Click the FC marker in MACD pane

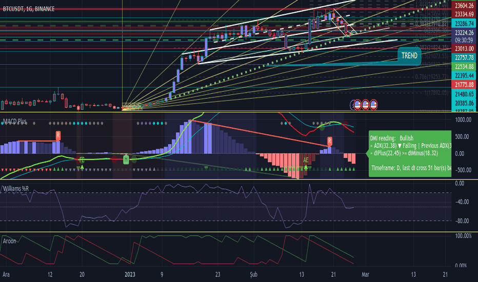82,159
